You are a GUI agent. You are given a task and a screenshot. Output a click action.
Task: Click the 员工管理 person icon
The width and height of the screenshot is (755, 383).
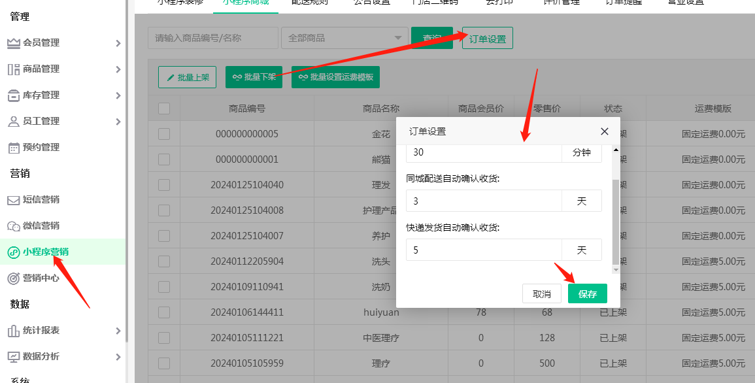(13, 122)
